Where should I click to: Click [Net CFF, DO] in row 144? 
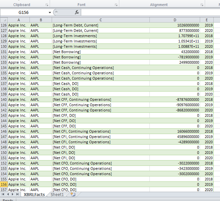tap(64, 121)
